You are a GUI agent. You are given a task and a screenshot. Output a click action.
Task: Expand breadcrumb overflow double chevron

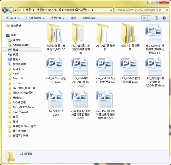pos(23,10)
